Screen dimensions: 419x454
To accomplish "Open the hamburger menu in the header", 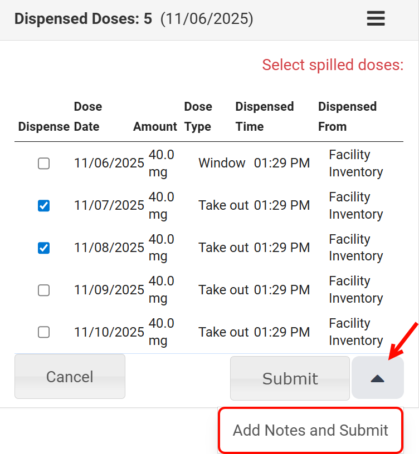I will [376, 19].
